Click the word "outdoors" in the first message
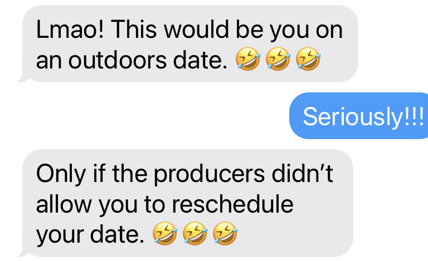The image size is (428, 261). 112,60
